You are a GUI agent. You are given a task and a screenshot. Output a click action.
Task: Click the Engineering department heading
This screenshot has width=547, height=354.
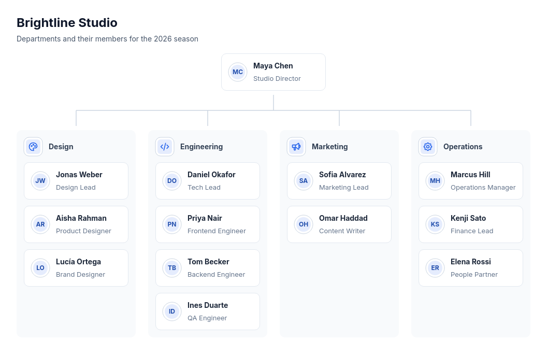pos(201,147)
